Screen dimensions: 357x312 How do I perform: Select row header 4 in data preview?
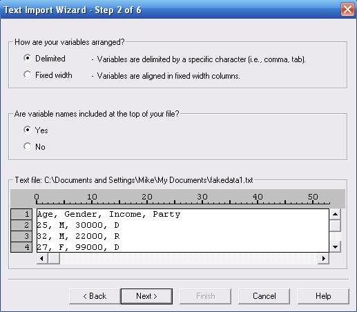(x=21, y=247)
